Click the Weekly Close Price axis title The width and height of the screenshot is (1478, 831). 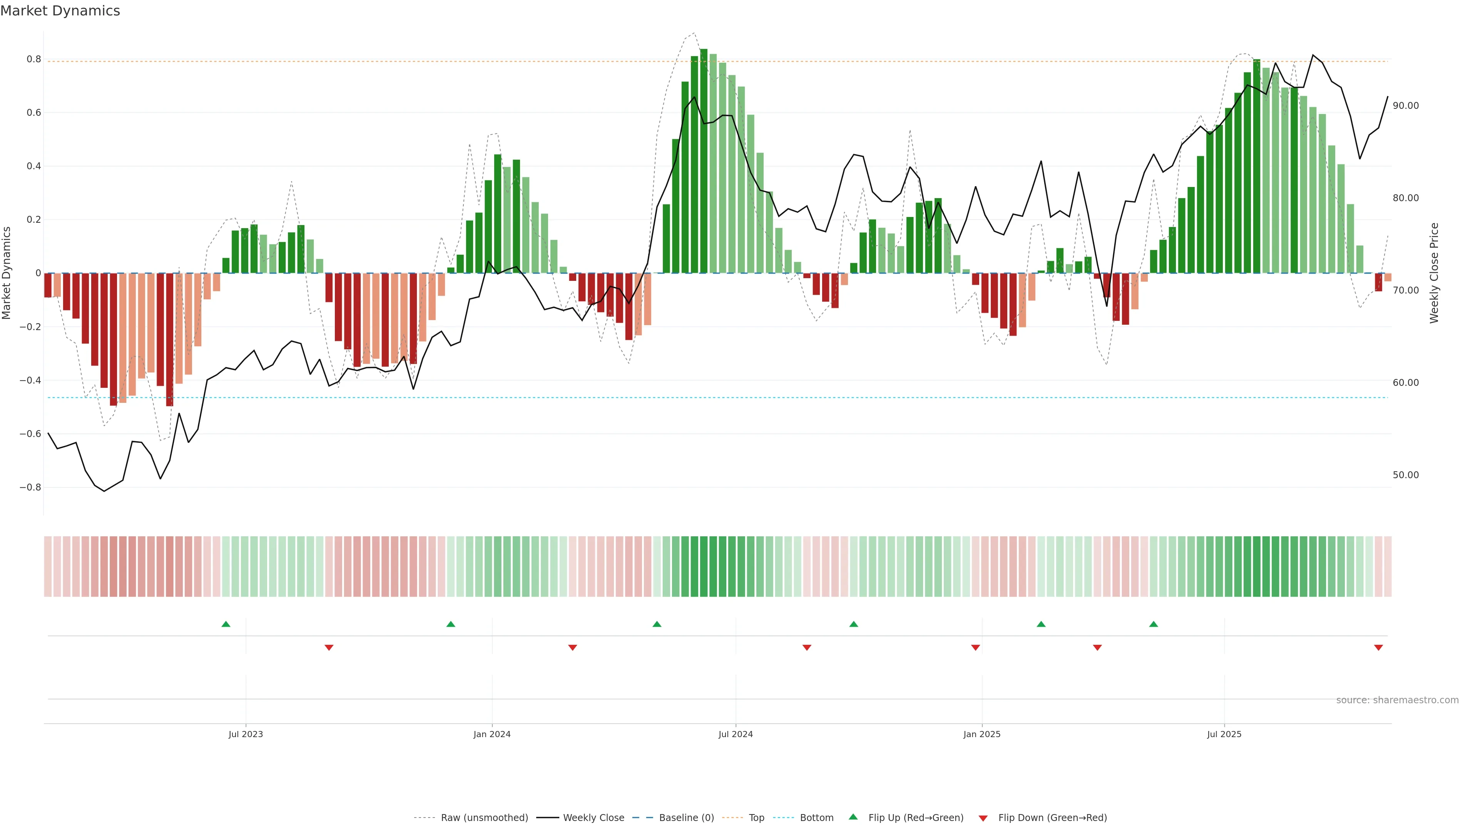(x=1434, y=273)
